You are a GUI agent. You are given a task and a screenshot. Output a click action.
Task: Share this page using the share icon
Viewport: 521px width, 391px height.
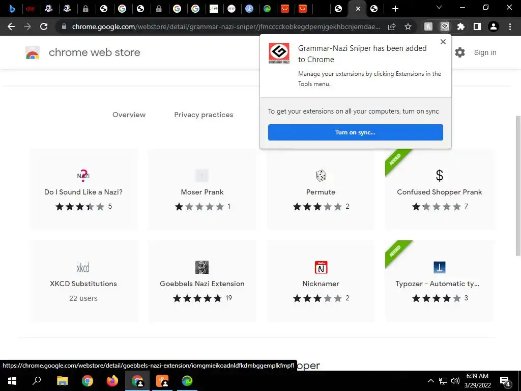[392, 26]
